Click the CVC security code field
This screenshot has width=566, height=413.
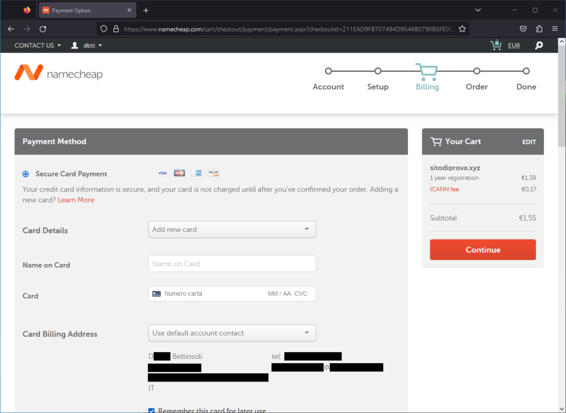pos(301,294)
